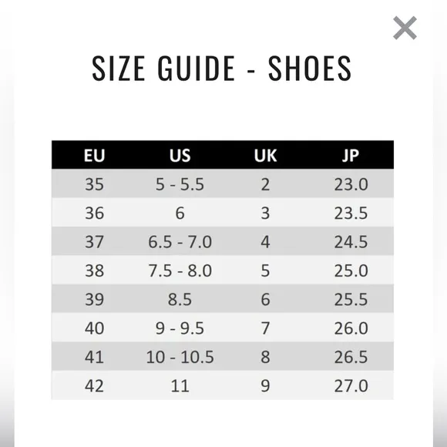Click JP 27.0 value
This screenshot has height=447, width=447.
pyautogui.click(x=351, y=385)
